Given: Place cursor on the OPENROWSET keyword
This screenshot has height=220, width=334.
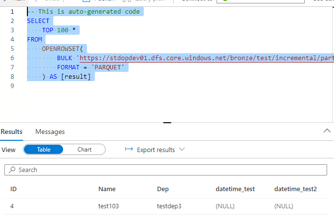Looking at the screenshot, I should click(61, 49).
